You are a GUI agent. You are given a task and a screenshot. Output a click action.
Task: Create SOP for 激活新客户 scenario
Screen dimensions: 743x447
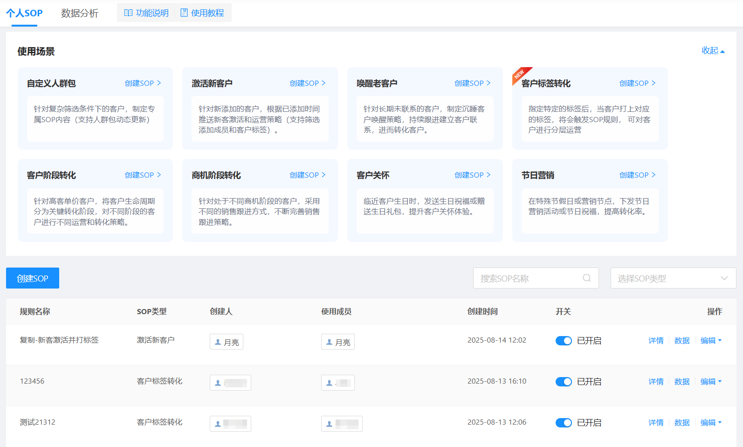[x=308, y=83]
